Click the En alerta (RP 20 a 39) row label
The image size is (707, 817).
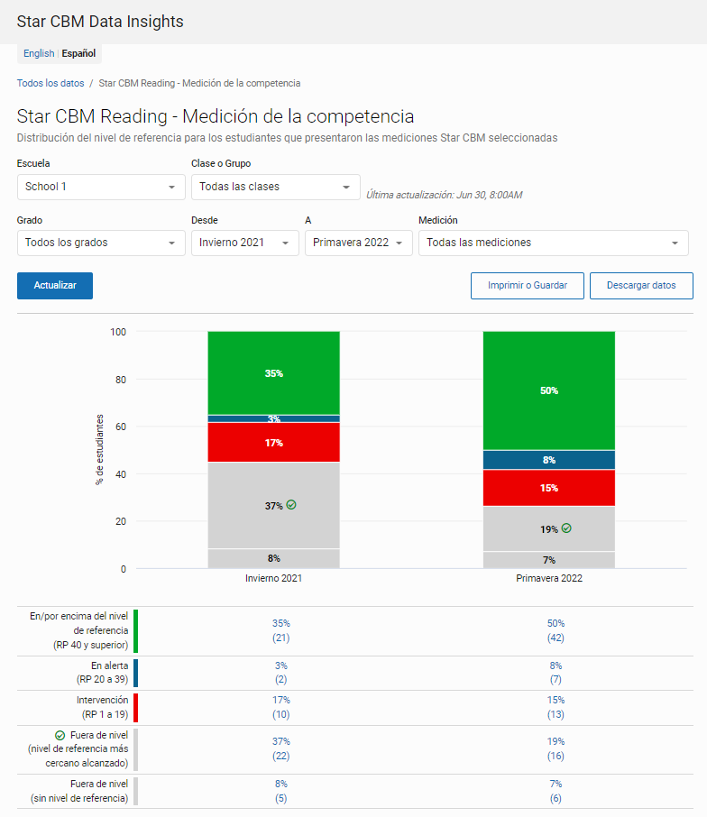[x=102, y=673]
